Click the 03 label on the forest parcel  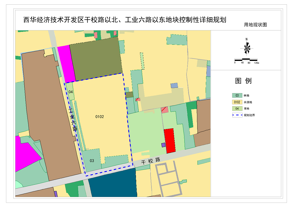pos(92,160)
